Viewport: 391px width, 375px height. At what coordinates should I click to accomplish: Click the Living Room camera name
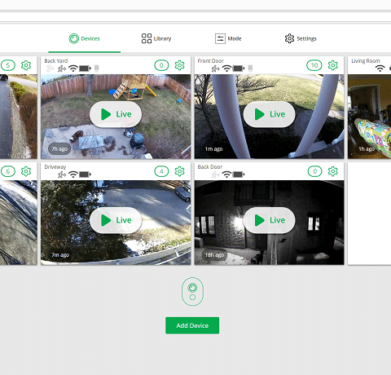click(x=366, y=61)
